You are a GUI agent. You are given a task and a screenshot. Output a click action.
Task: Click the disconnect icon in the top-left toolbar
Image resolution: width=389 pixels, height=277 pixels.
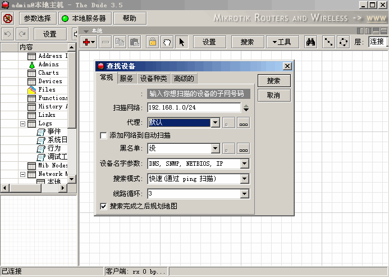8,19
